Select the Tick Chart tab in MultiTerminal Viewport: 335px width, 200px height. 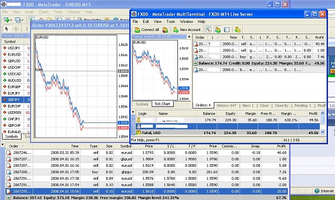tap(162, 104)
